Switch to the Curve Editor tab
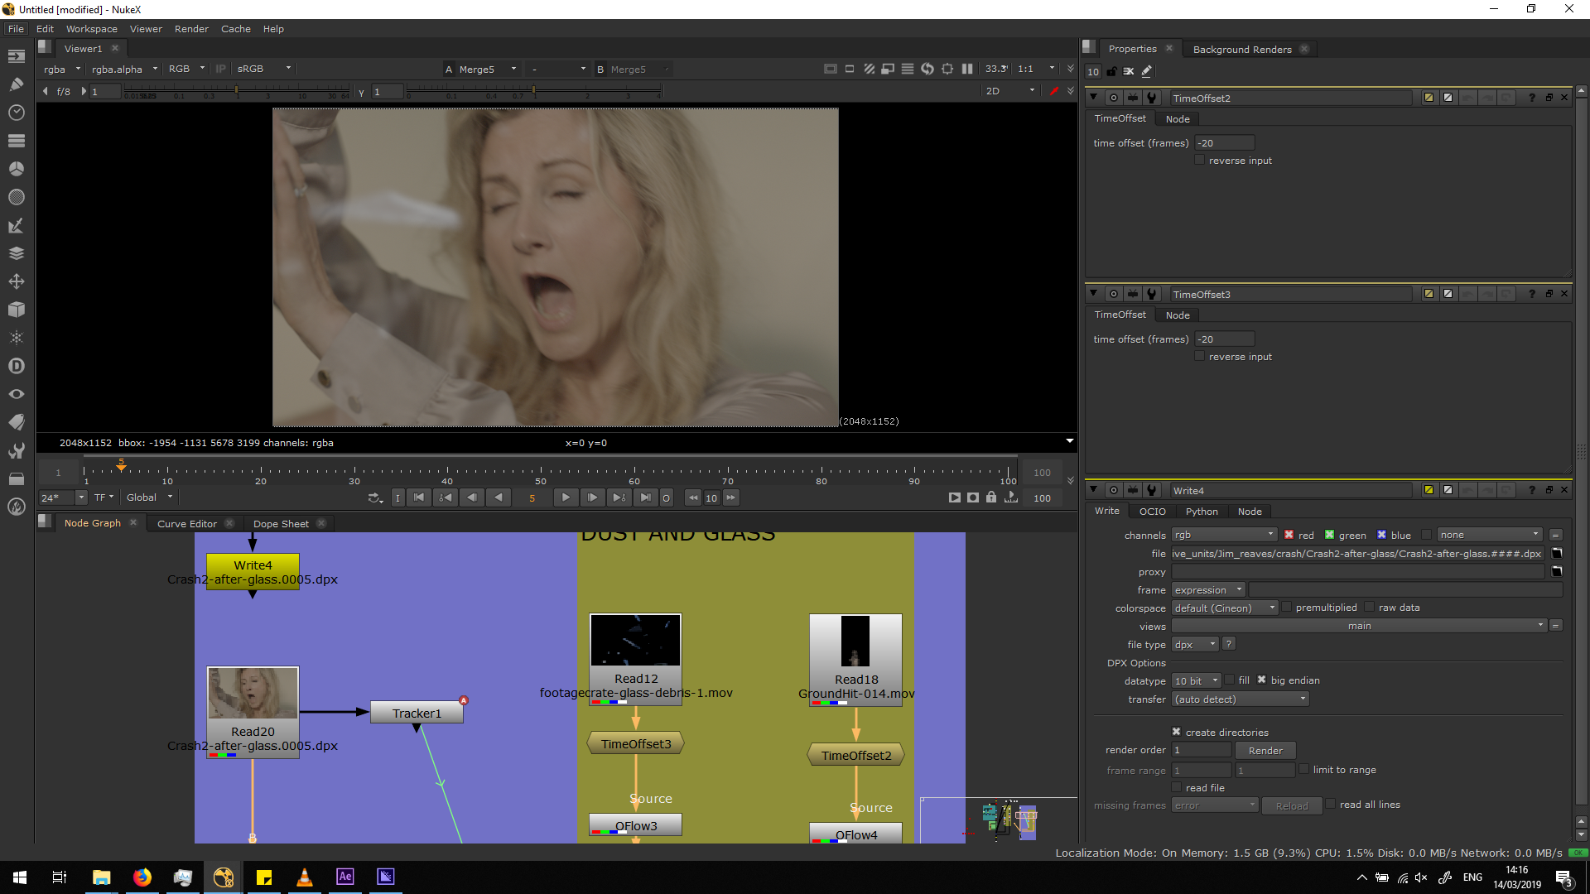Viewport: 1590px width, 894px height. 187,523
